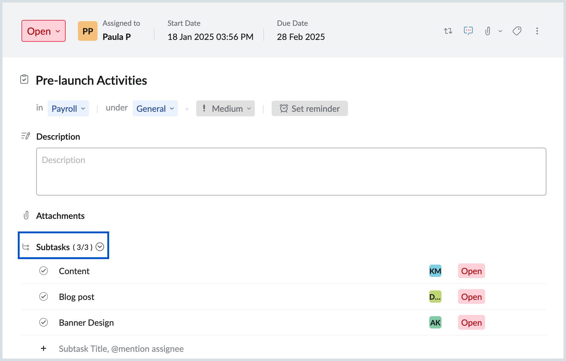The width and height of the screenshot is (566, 361).
Task: Click the plus icon to add subtask
Action: (44, 348)
